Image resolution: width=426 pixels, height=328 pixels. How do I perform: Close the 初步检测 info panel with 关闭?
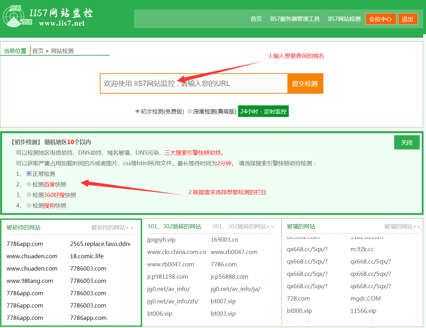point(407,142)
